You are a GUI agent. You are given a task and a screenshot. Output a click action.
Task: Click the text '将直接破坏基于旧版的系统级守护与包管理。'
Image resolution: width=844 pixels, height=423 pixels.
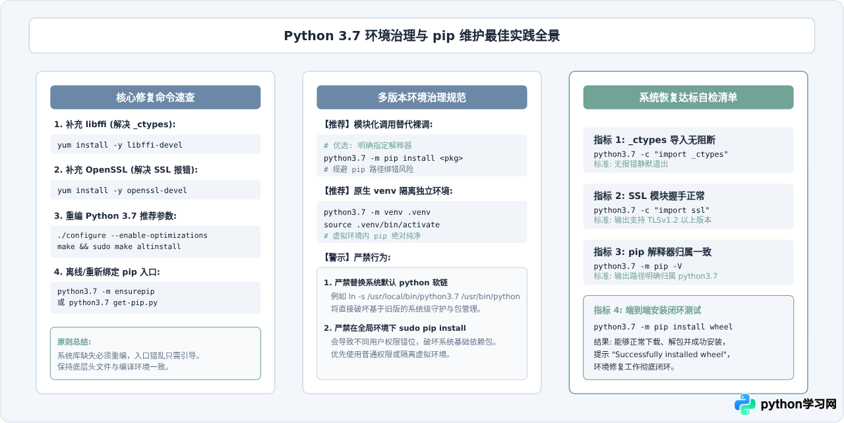(x=406, y=309)
